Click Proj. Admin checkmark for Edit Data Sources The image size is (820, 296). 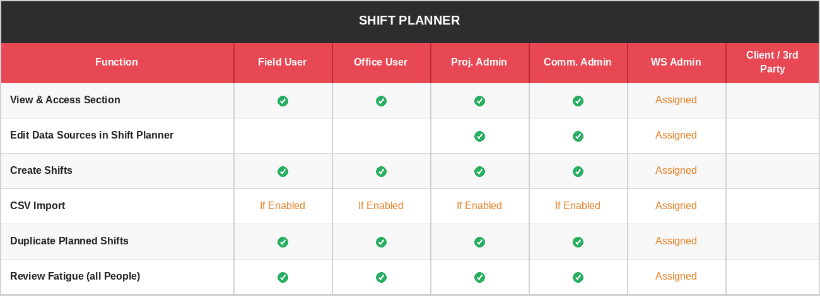pos(479,136)
